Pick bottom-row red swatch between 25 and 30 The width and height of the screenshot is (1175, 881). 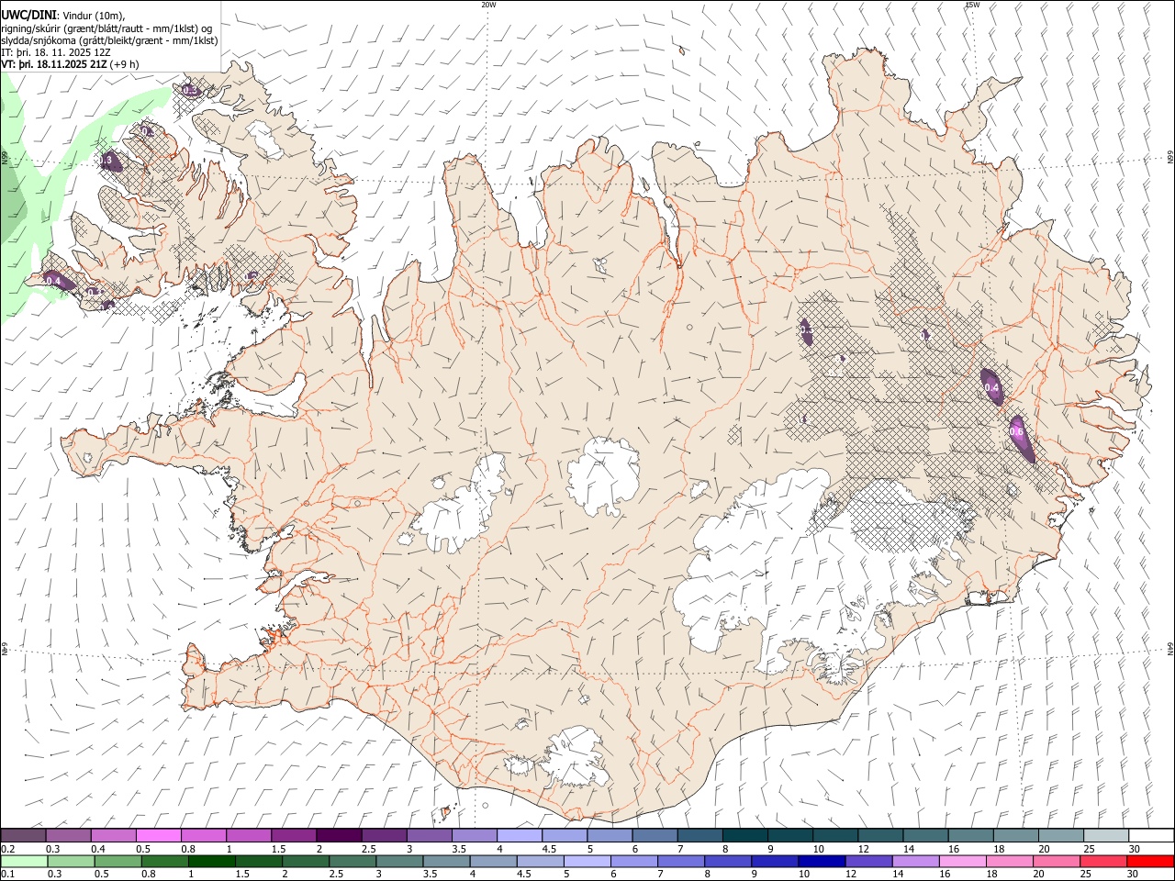click(1105, 861)
